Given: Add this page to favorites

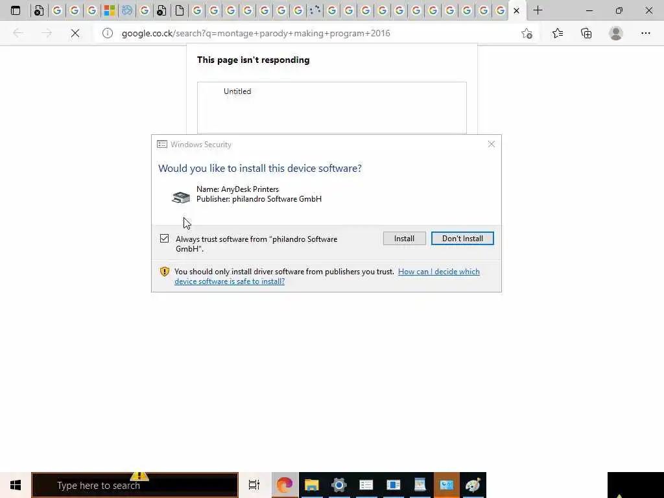Looking at the screenshot, I should [x=527, y=33].
